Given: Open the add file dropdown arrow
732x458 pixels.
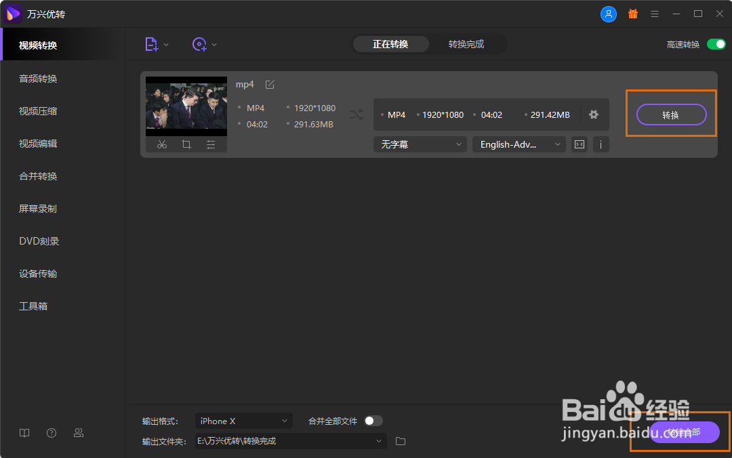Looking at the screenshot, I should click(166, 45).
